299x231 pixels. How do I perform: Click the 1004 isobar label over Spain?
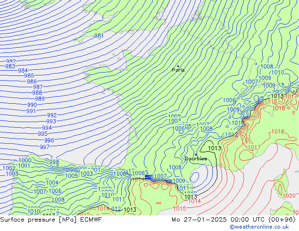52,183
